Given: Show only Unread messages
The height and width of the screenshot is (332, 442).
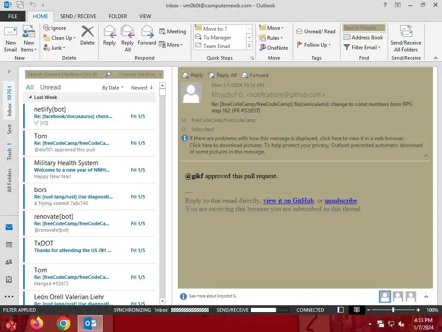Looking at the screenshot, I should pyautogui.click(x=50, y=87).
